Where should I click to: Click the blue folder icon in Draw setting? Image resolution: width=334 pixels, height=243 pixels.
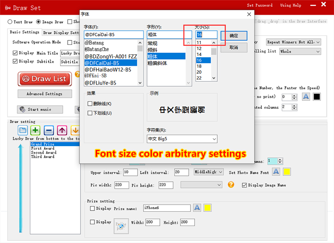pos(23,130)
